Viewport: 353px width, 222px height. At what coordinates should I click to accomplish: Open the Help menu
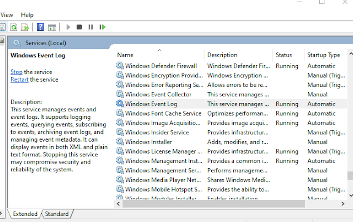(x=27, y=15)
